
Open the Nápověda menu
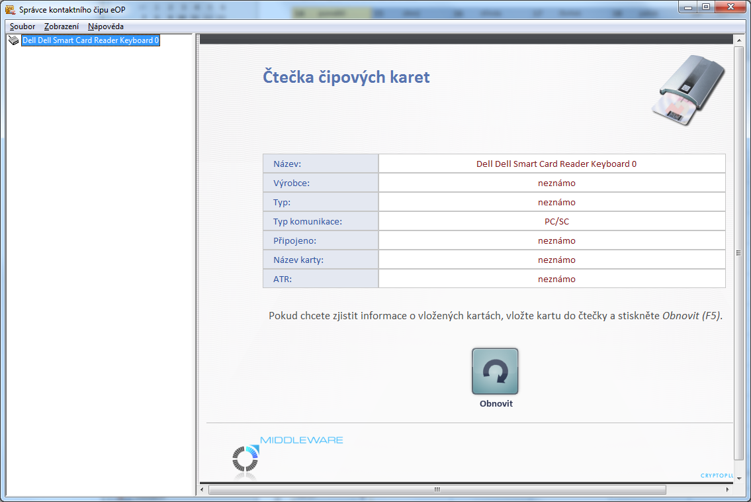click(x=106, y=26)
